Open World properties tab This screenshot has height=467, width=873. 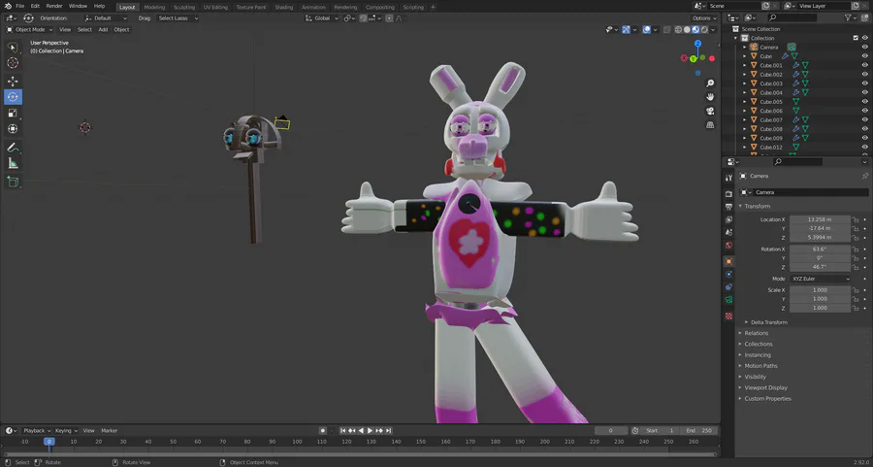[728, 246]
